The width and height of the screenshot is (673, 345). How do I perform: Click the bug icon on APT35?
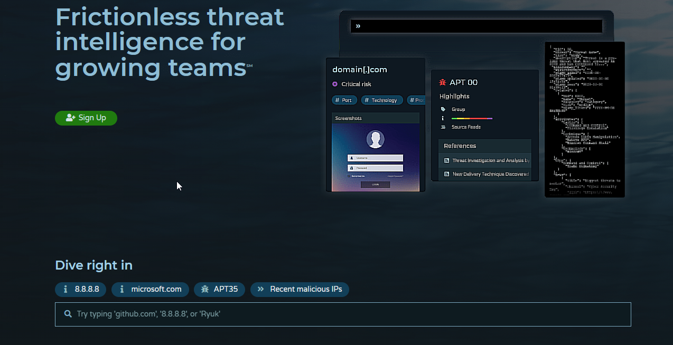205,289
